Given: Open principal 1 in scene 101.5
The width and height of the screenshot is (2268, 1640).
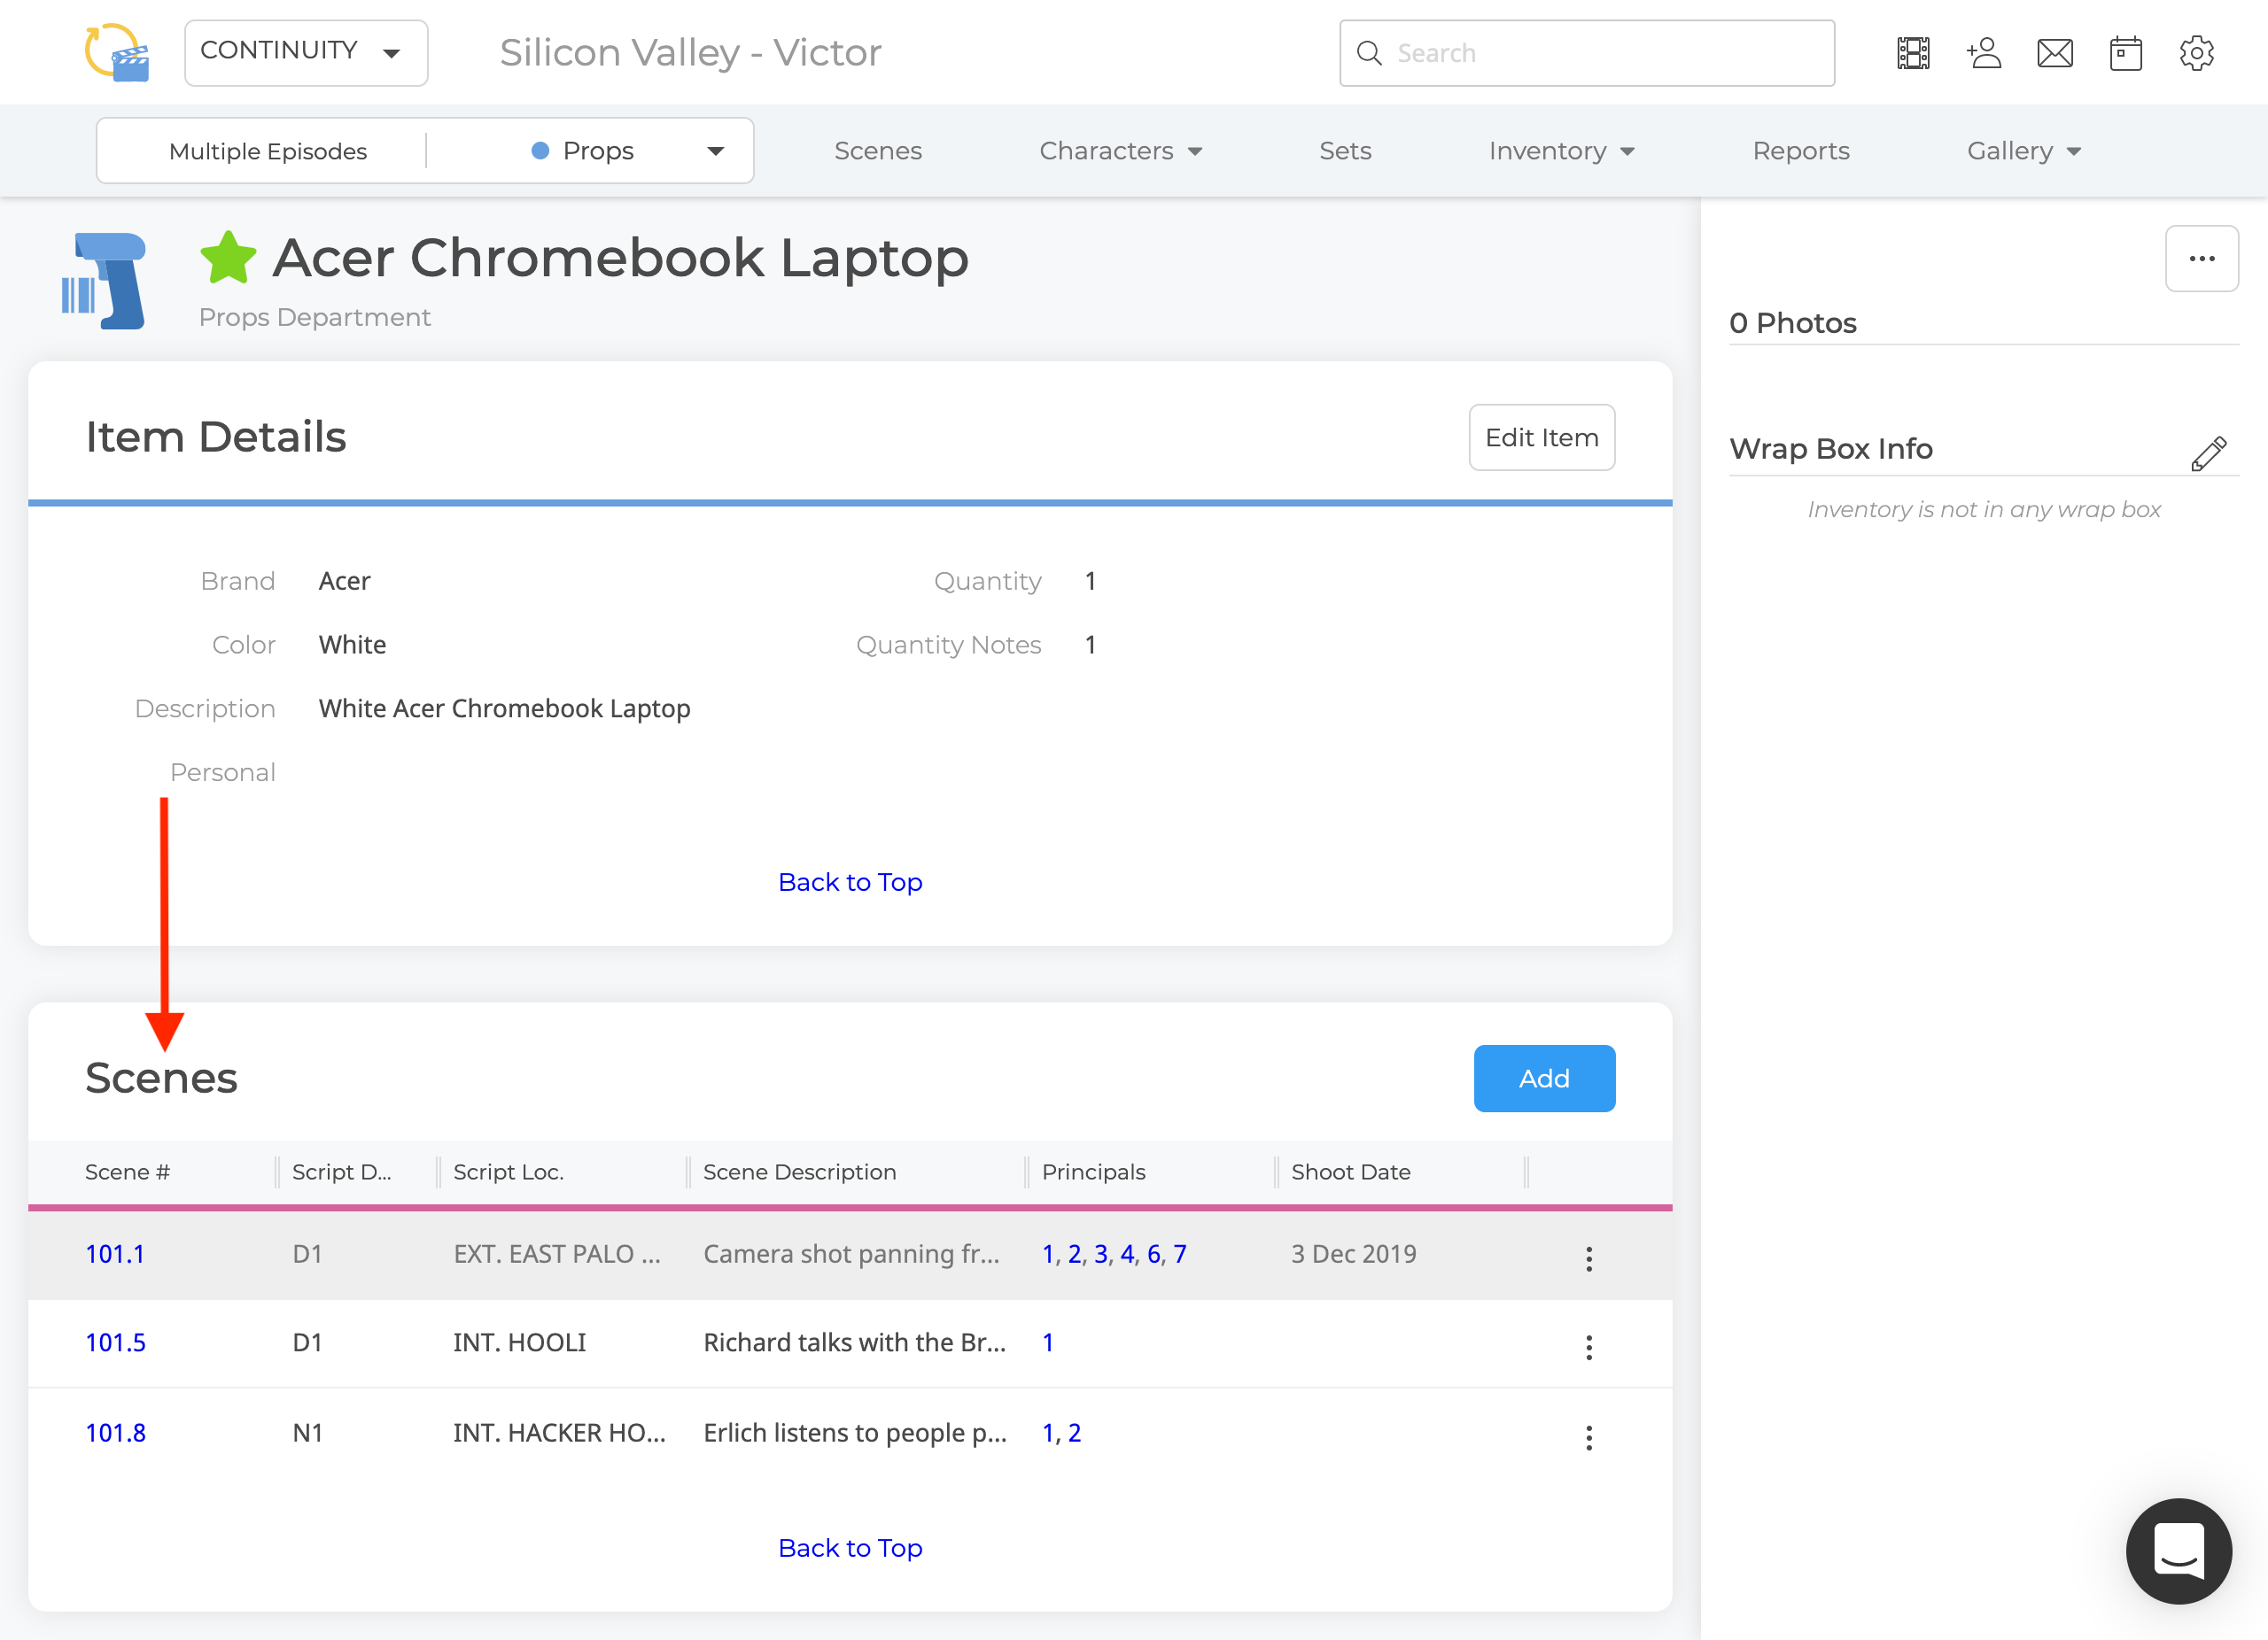Looking at the screenshot, I should point(1047,1343).
